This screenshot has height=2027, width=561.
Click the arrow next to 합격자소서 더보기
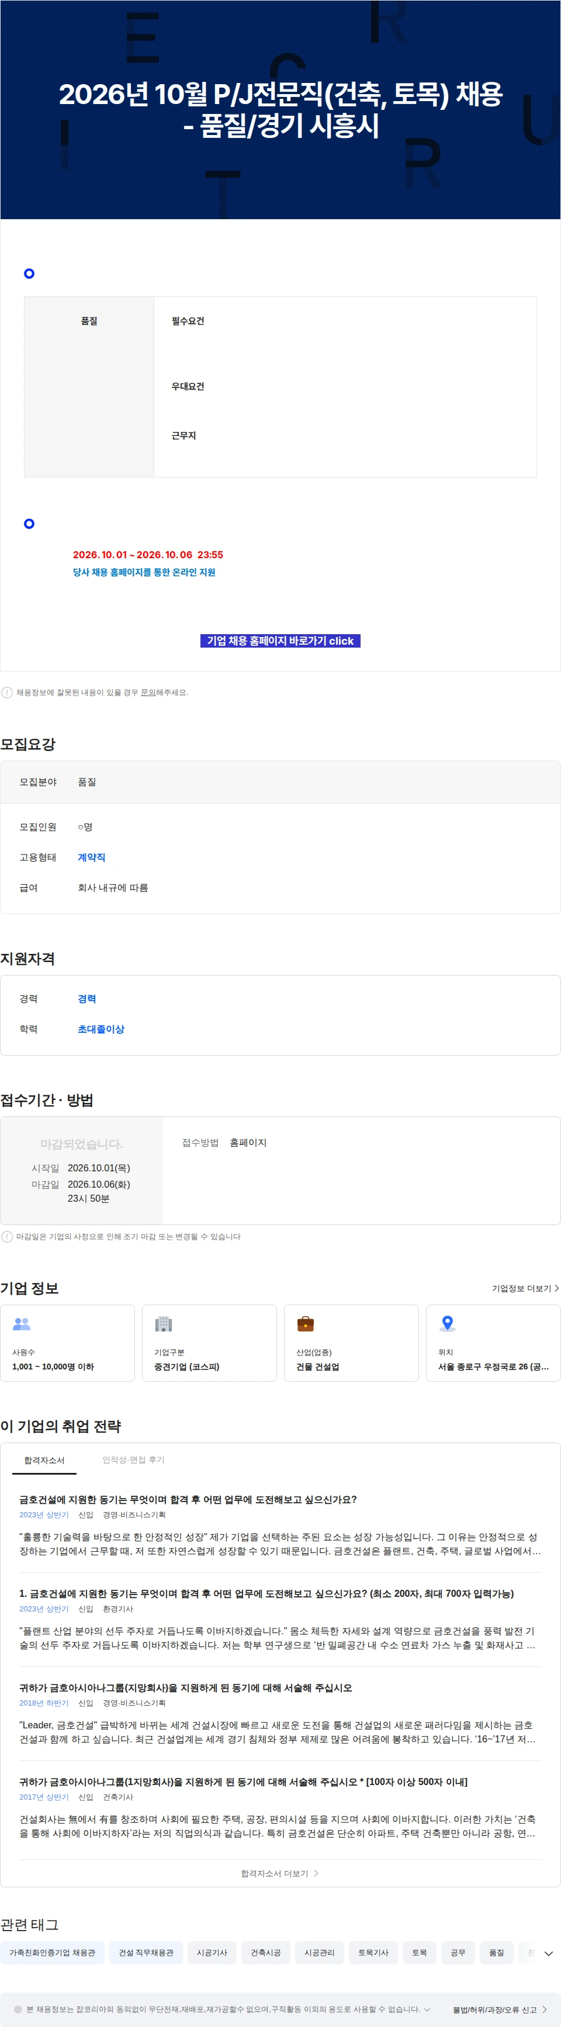316,1873
